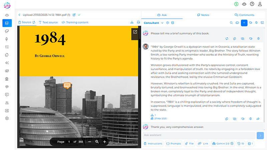Open the help question mark icon
This screenshot has width=267, height=150.
tap(252, 4)
